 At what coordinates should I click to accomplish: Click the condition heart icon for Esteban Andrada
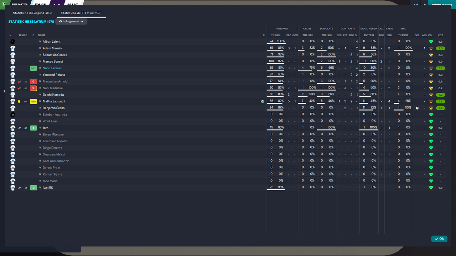(431, 115)
